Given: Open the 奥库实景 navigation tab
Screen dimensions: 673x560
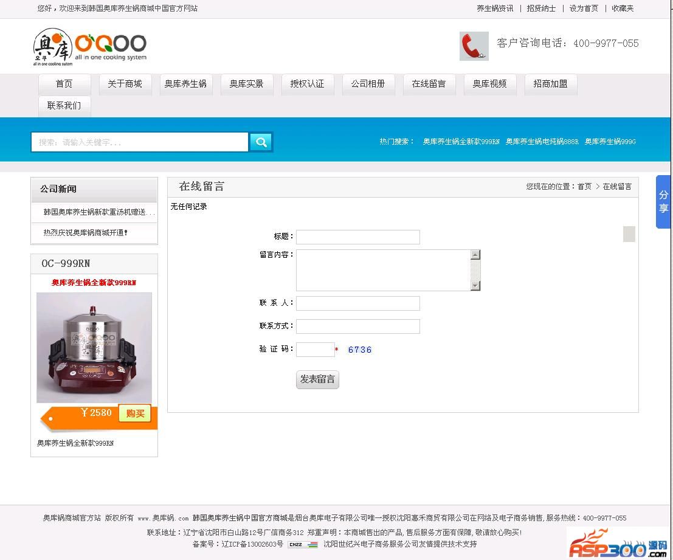Looking at the screenshot, I should click(x=247, y=84).
